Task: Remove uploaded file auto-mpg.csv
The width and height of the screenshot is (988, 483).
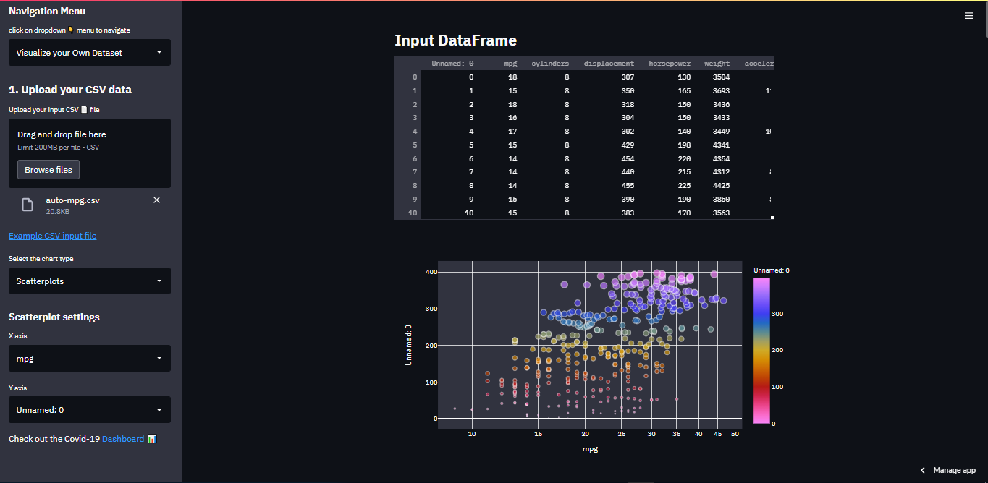Action: 156,200
